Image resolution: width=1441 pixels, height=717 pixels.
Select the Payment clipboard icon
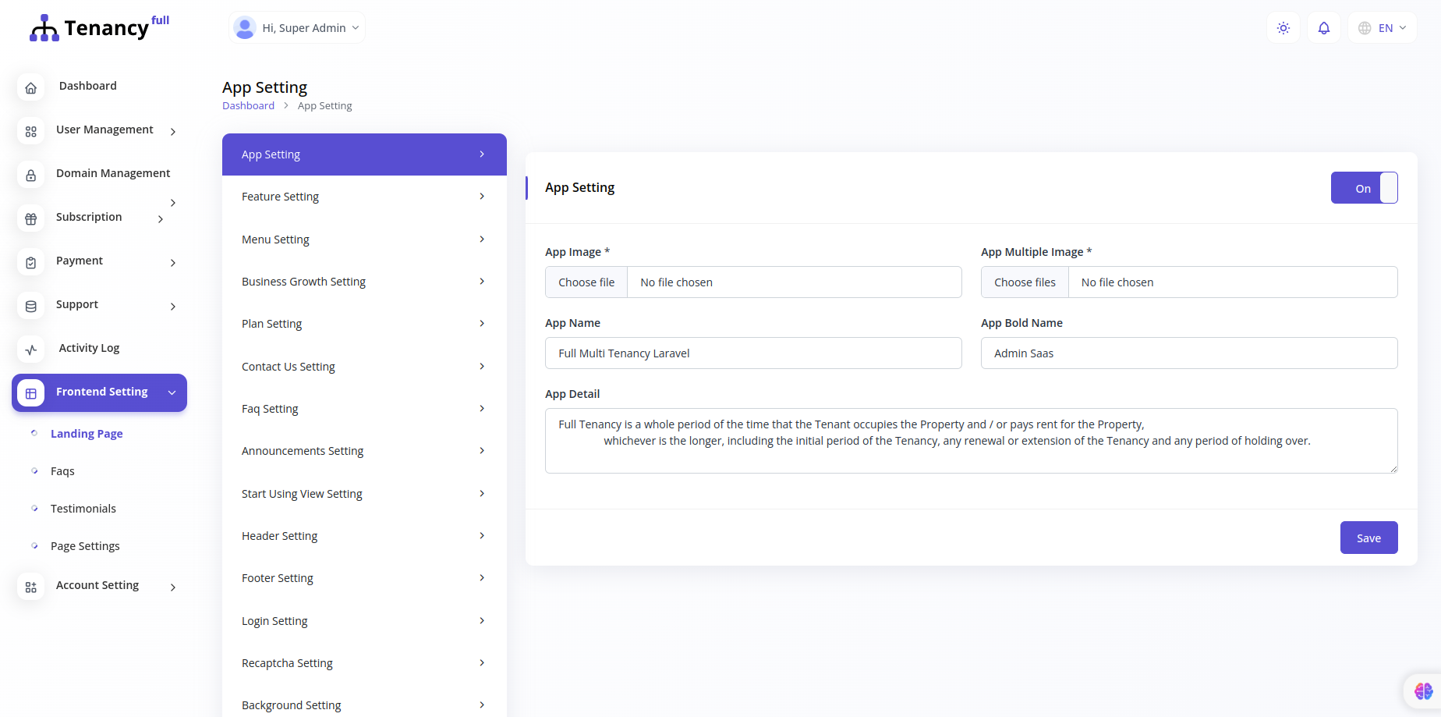pyautogui.click(x=30, y=262)
